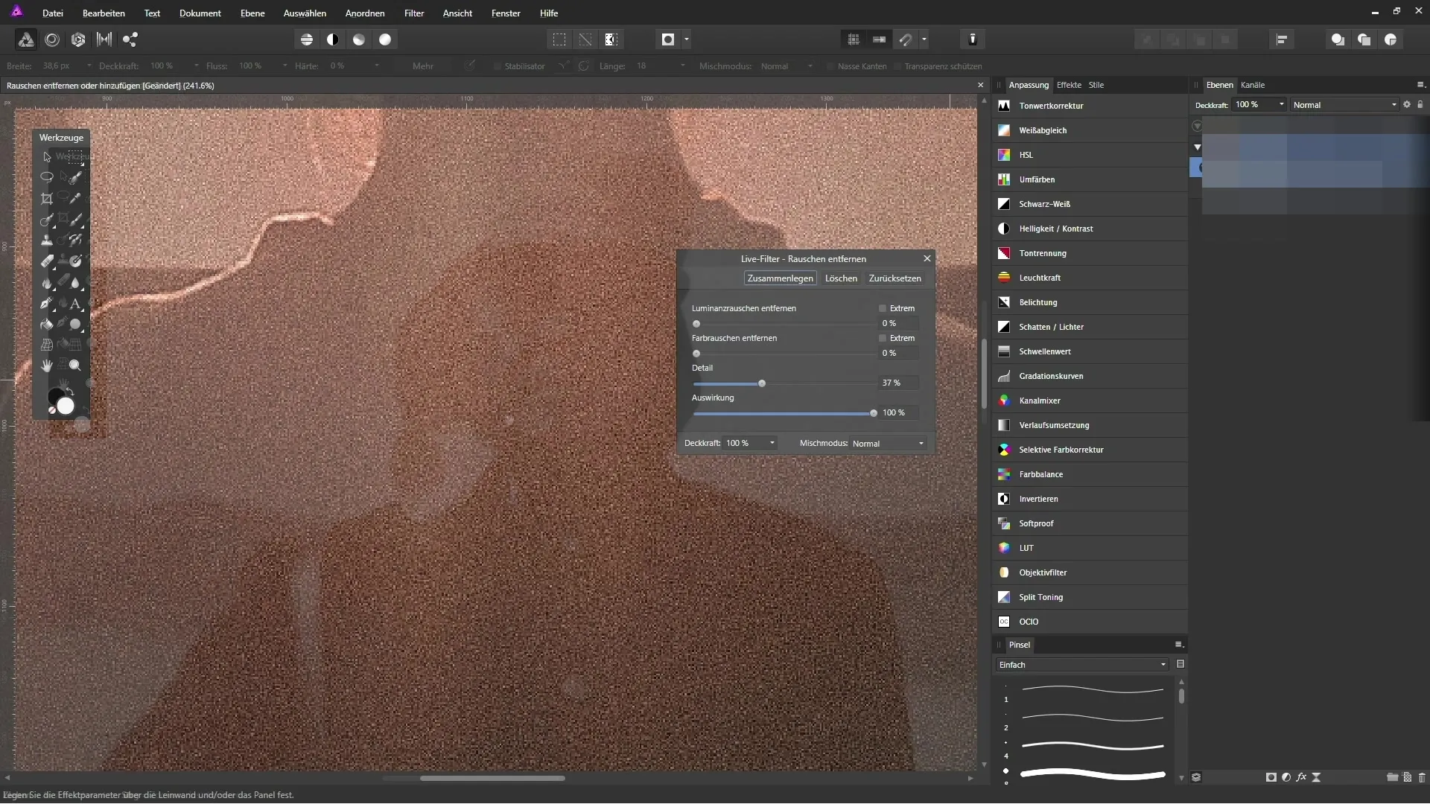
Task: Open the Ebene menu
Action: click(x=252, y=13)
